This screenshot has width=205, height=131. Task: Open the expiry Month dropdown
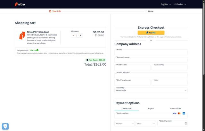(125, 124)
